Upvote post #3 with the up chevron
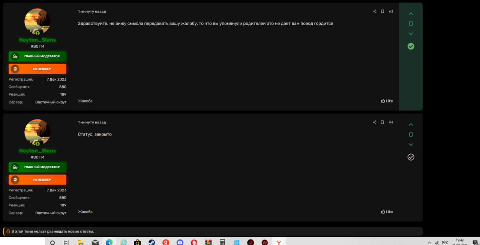Image resolution: width=480 pixels, height=245 pixels. coord(411,14)
